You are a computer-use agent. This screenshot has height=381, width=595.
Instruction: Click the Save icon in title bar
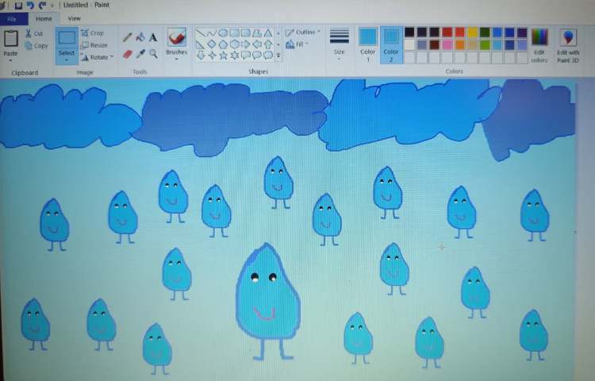[18, 6]
